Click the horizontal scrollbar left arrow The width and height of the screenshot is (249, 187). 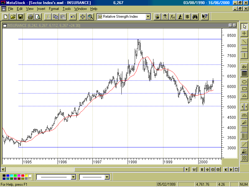[x=3, y=170]
